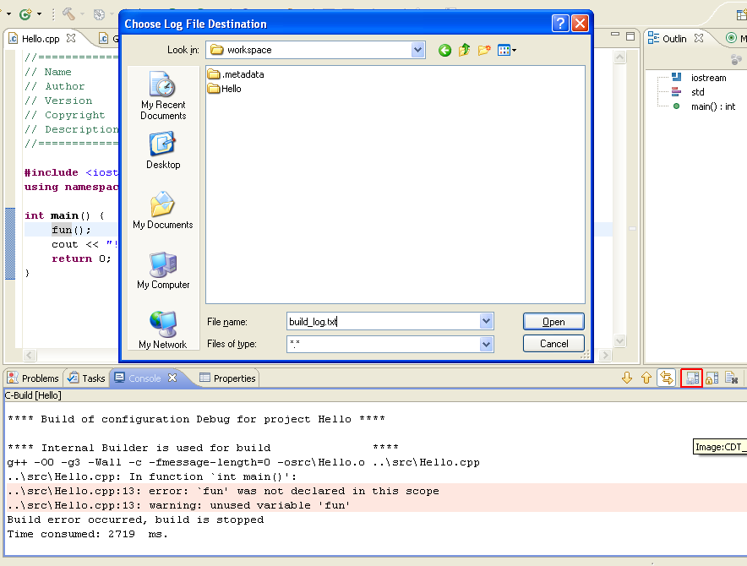Click the editor horizontal scroll right arrow
The image size is (747, 566).
pyautogui.click(x=605, y=355)
